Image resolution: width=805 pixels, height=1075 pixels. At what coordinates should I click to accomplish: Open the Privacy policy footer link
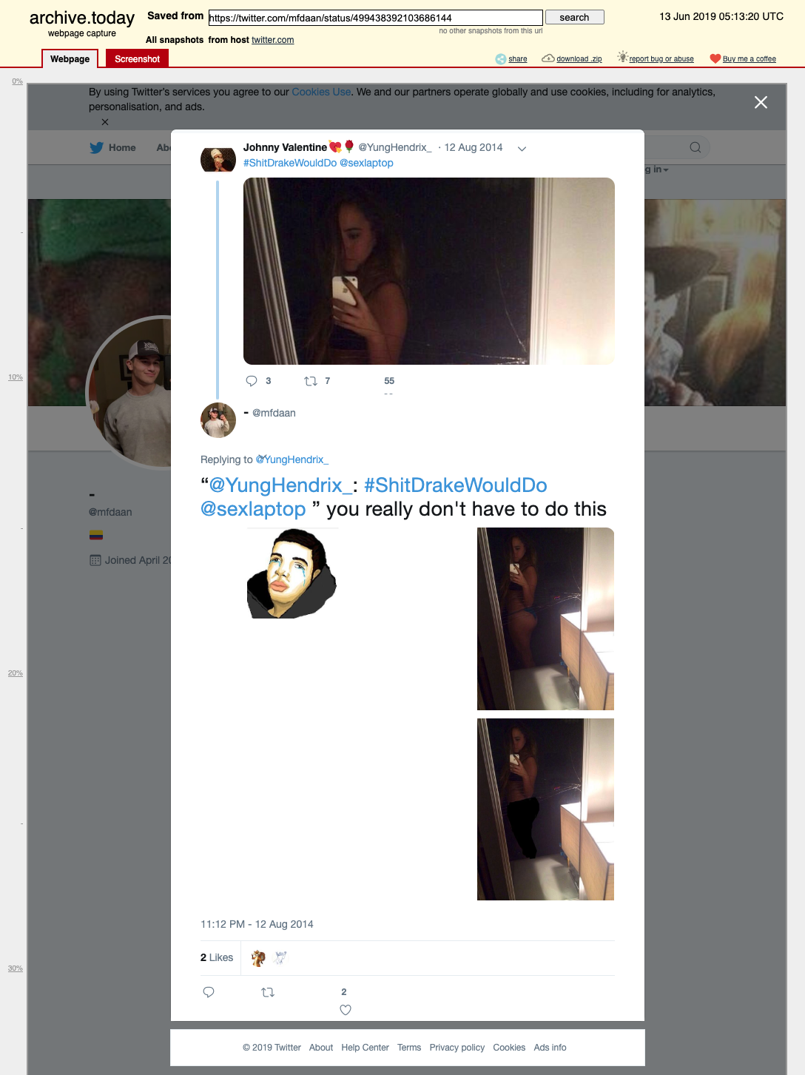[457, 1048]
